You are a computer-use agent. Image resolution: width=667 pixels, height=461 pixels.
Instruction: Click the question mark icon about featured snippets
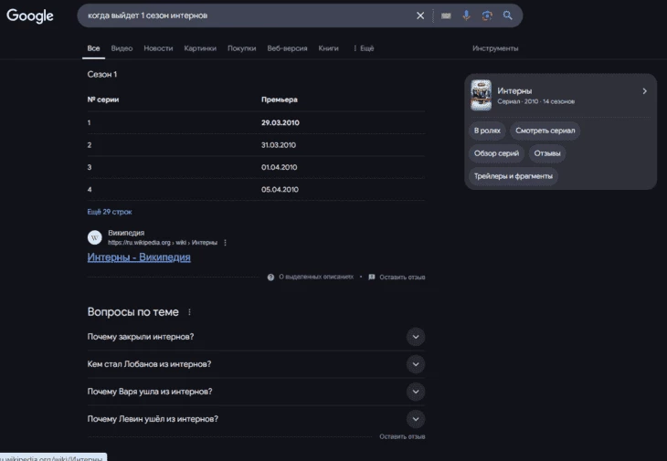pos(270,277)
